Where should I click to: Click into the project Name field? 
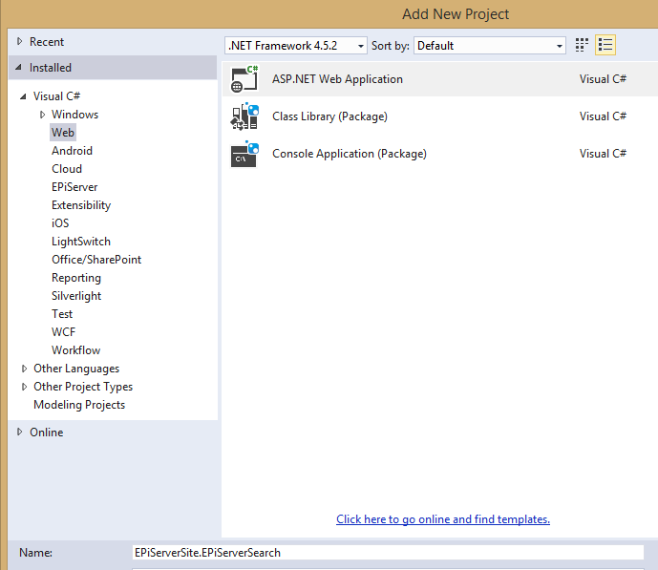388,553
